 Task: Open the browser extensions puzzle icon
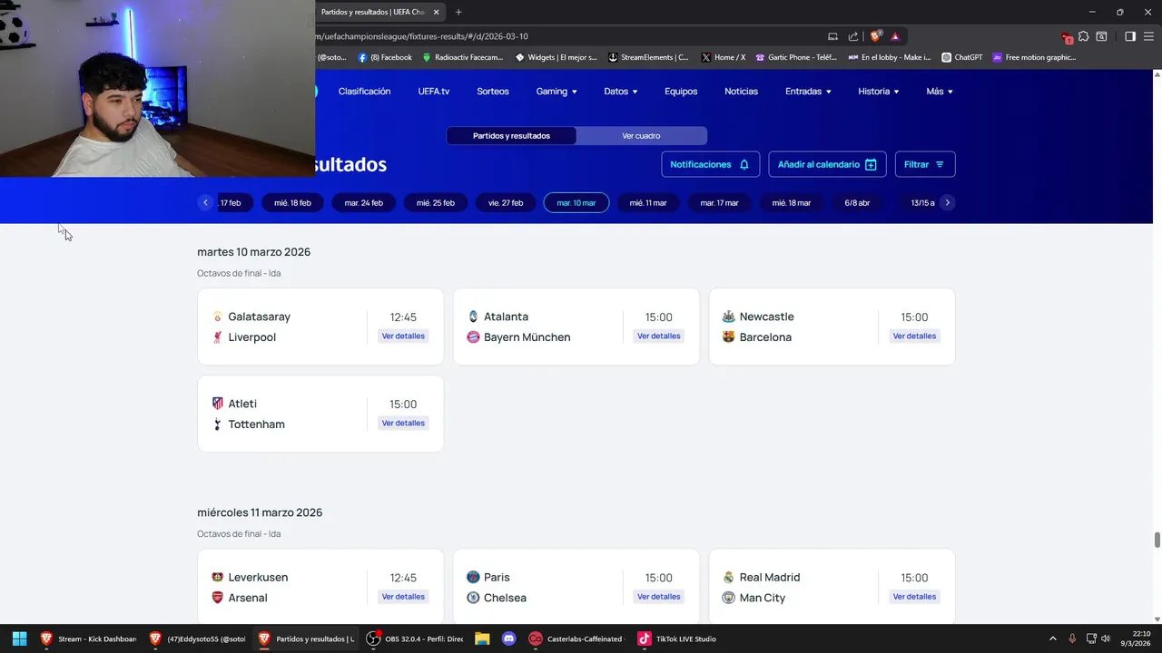tap(1083, 36)
